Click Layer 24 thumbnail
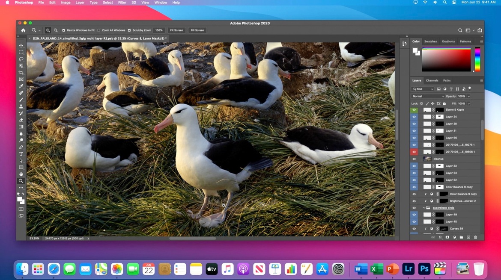The image size is (501, 280). coord(427,116)
